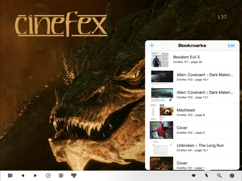The width and height of the screenshot is (242, 181).
Task: Add a new bookmark with plus button
Action: 152,45
